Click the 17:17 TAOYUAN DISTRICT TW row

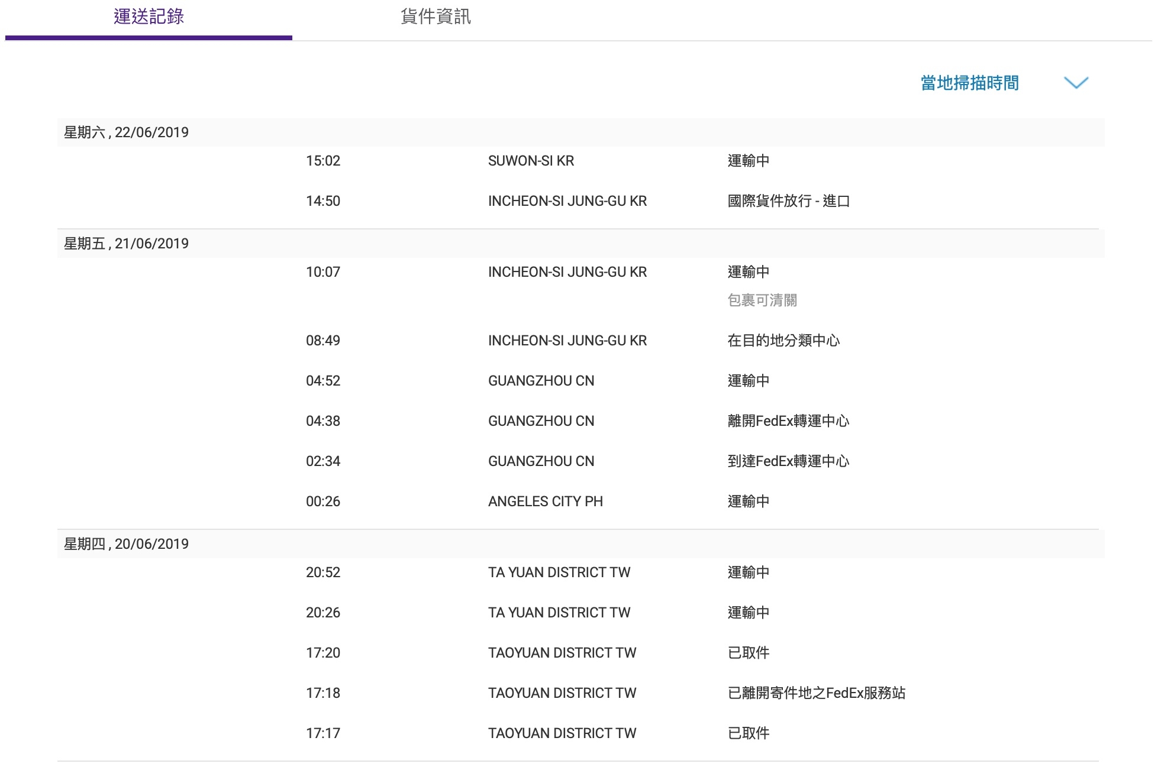(580, 733)
